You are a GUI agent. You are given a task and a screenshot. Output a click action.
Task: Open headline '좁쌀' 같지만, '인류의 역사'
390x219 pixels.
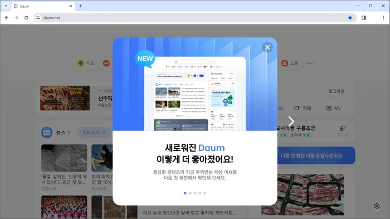64,179
